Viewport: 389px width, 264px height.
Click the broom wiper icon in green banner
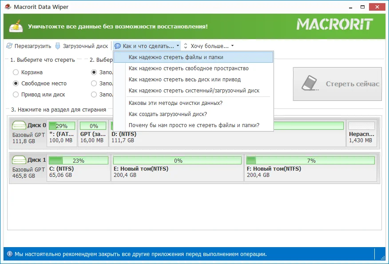16,26
